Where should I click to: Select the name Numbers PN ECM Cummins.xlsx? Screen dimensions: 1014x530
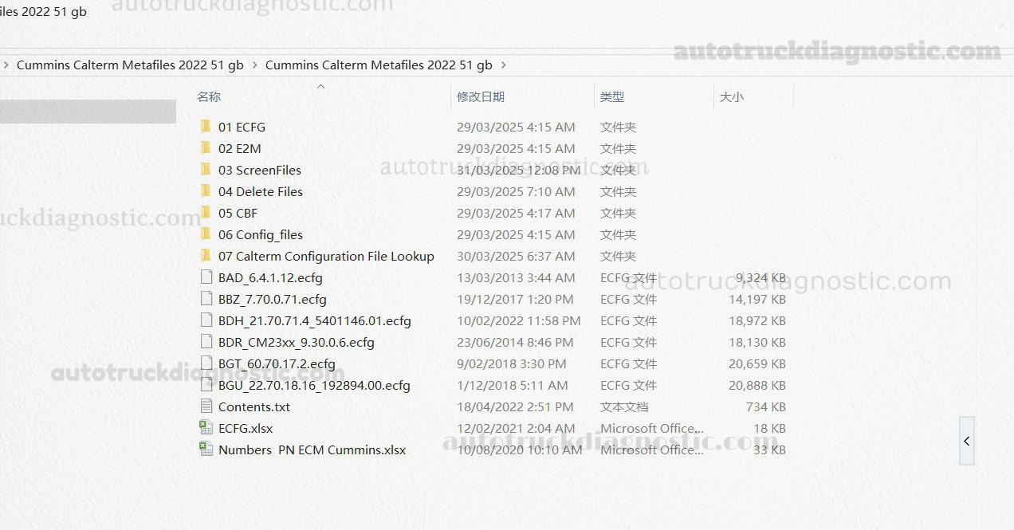(x=312, y=450)
